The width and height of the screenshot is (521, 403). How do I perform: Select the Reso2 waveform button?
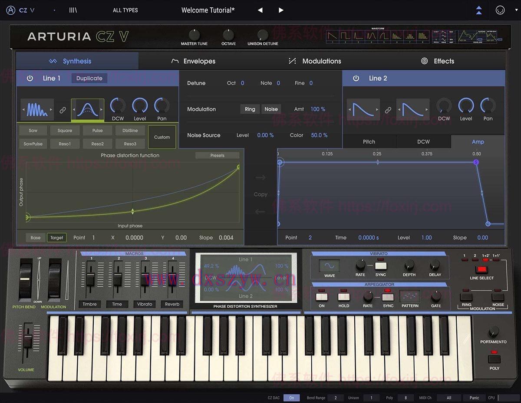[x=98, y=144]
